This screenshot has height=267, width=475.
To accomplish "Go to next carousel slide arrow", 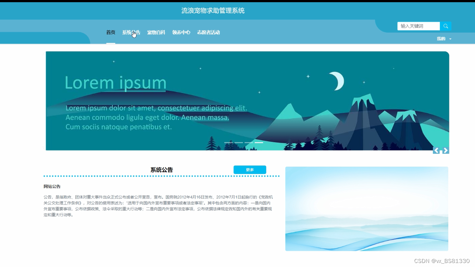I will (x=446, y=151).
